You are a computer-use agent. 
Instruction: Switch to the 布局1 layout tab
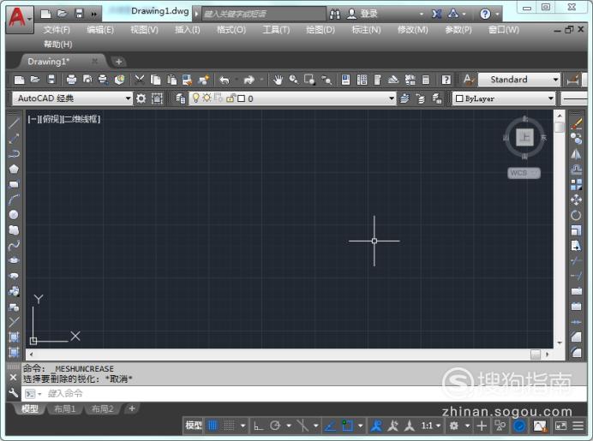point(64,408)
